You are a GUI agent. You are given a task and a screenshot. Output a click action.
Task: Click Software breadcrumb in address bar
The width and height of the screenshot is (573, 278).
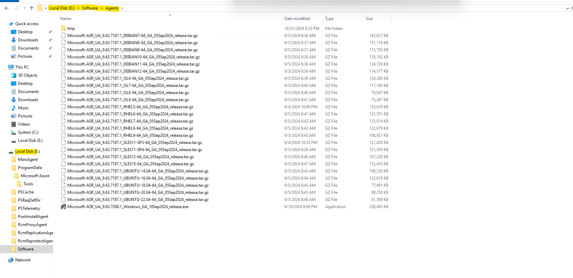click(x=90, y=8)
